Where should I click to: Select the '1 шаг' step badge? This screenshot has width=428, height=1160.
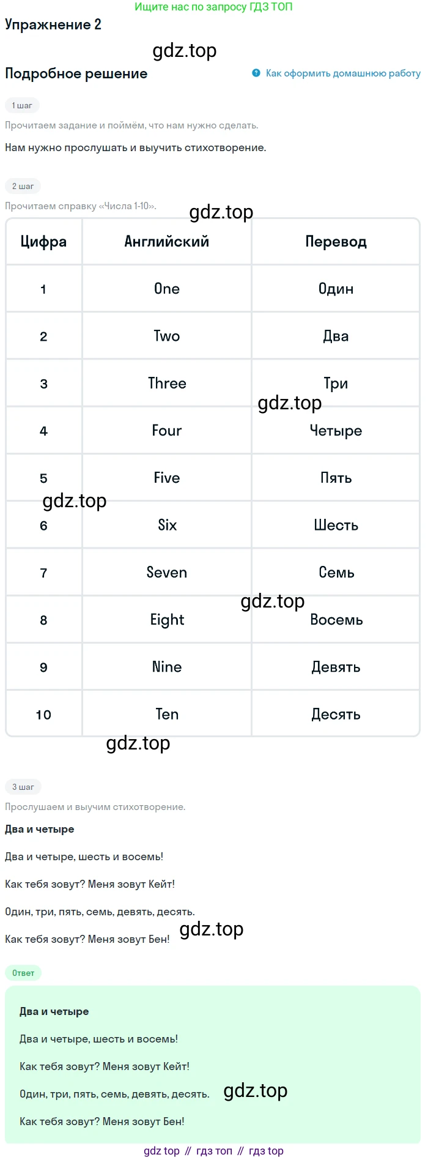pos(22,105)
